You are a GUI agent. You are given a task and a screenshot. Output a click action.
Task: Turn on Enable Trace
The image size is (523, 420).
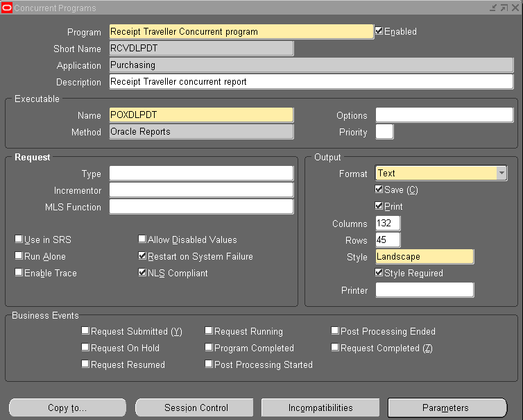click(x=19, y=272)
